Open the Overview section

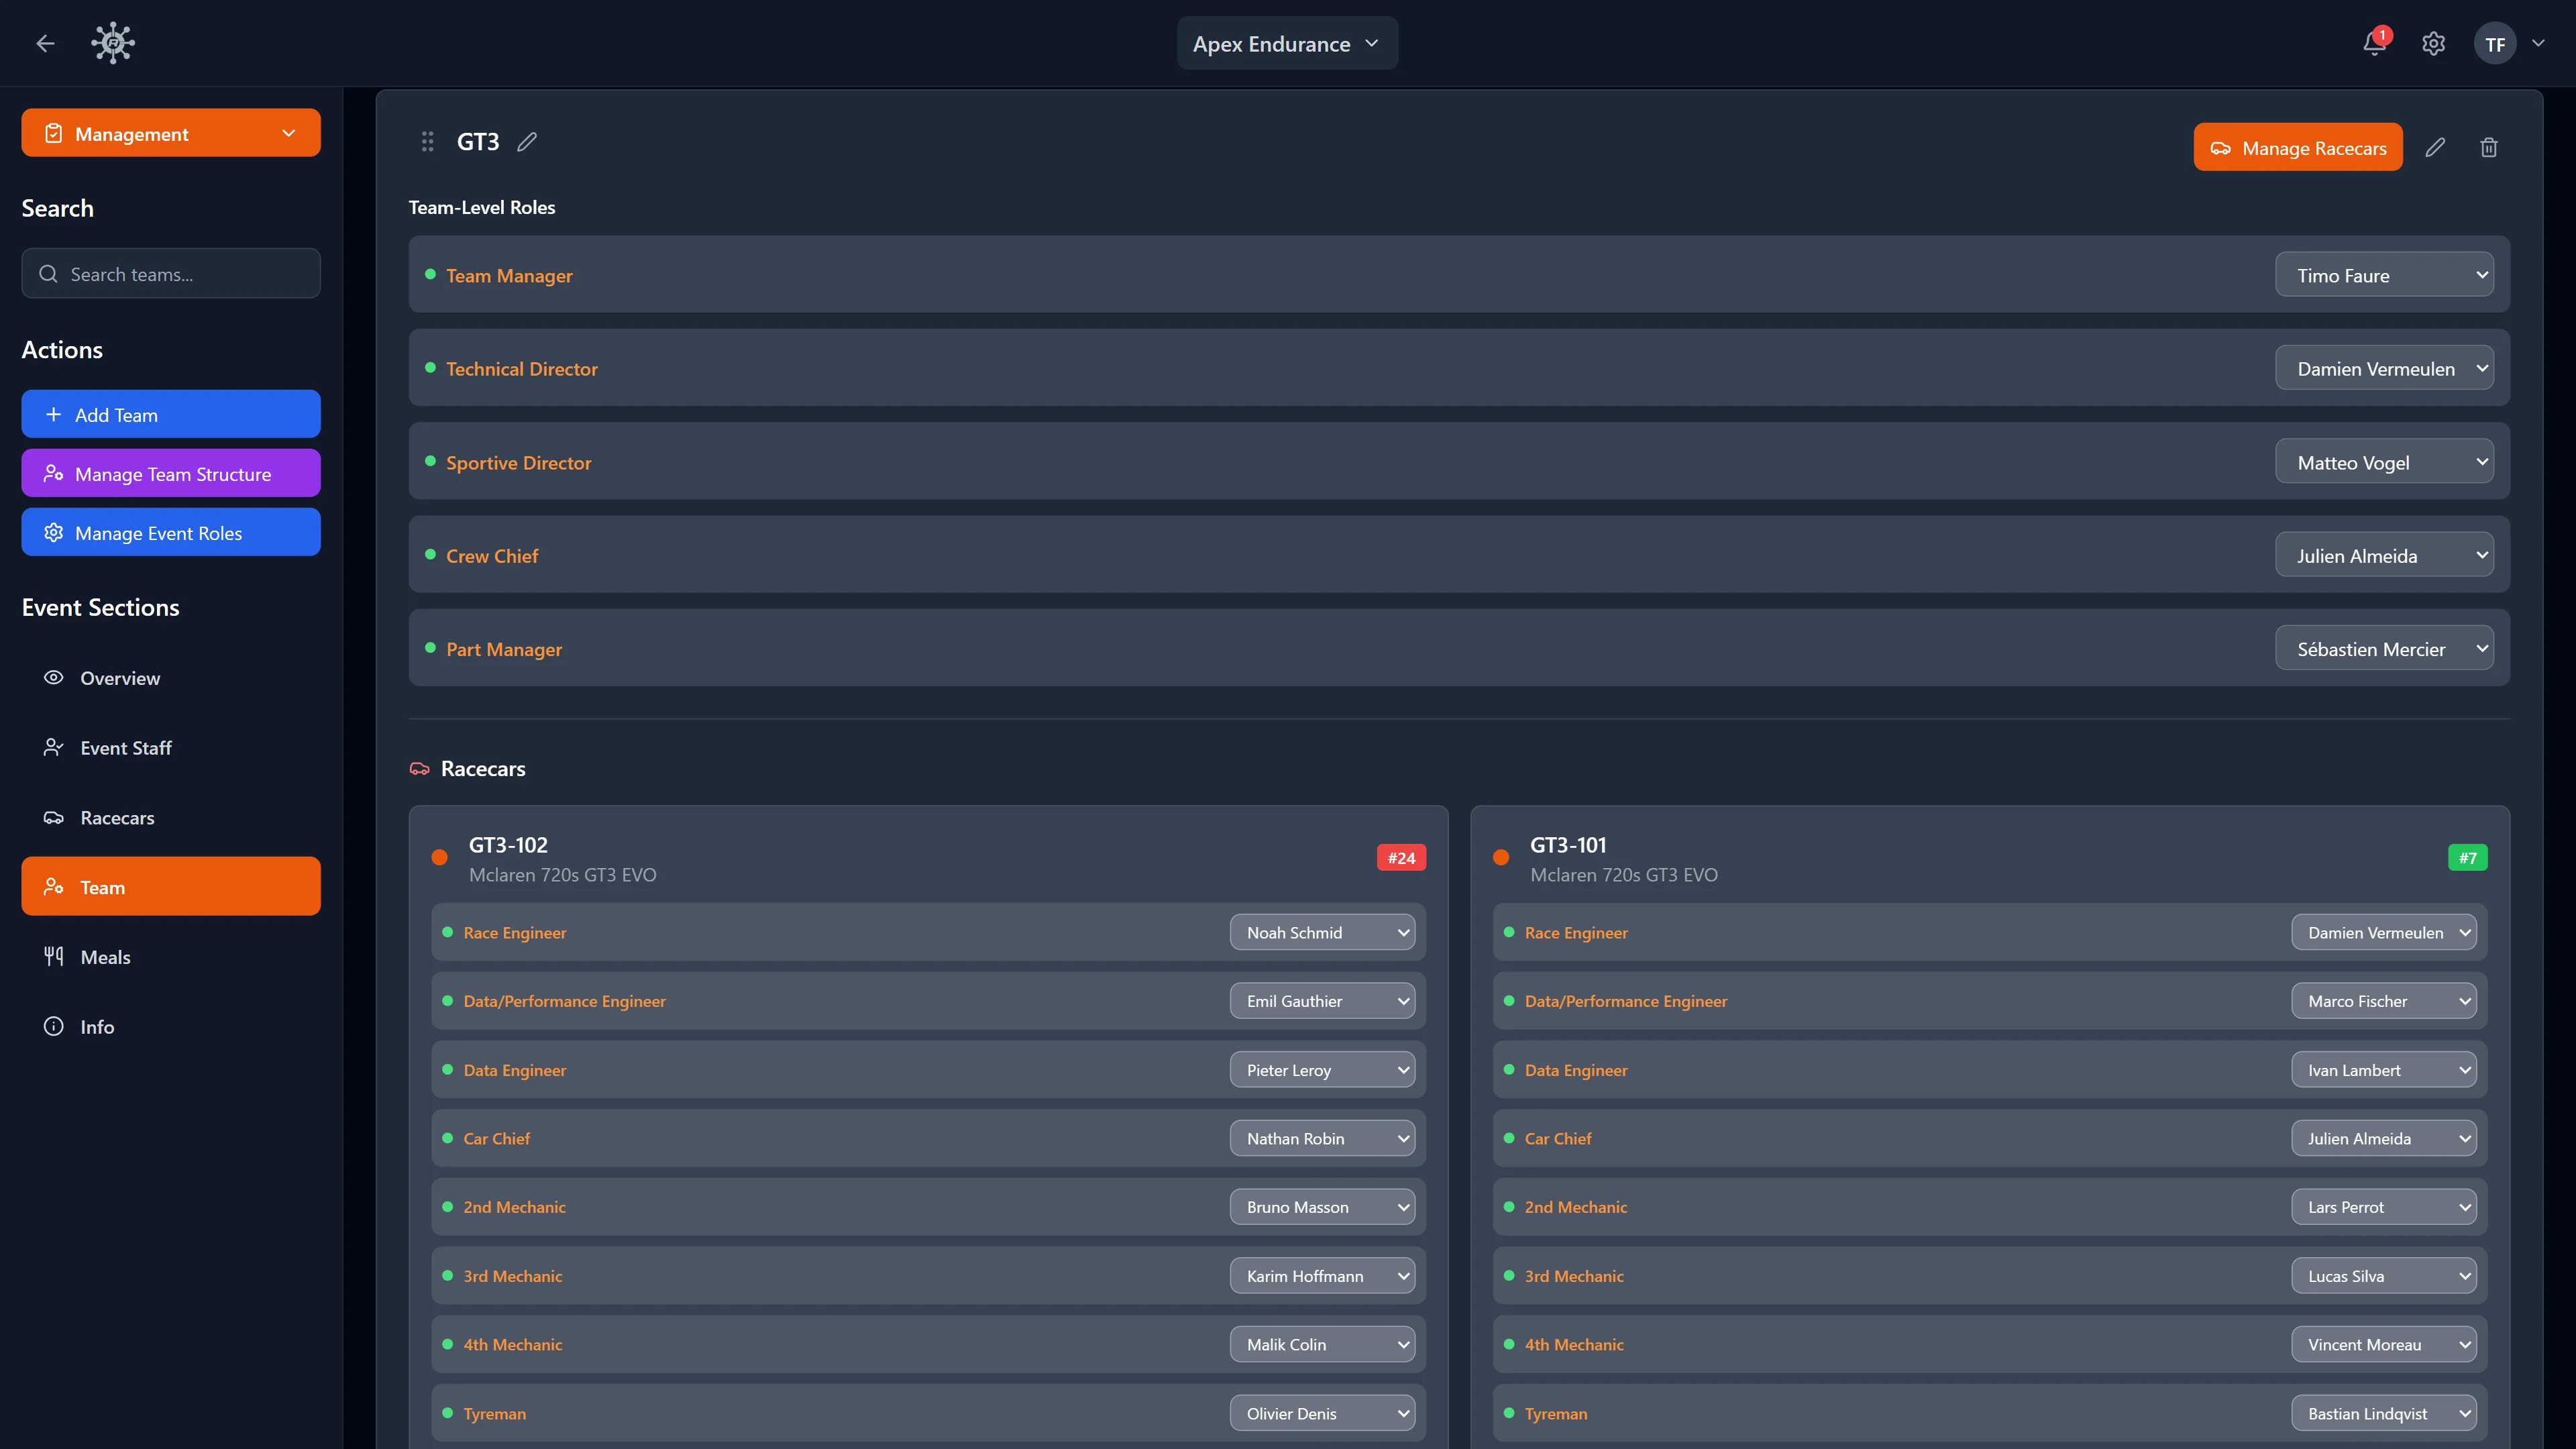tap(171, 678)
